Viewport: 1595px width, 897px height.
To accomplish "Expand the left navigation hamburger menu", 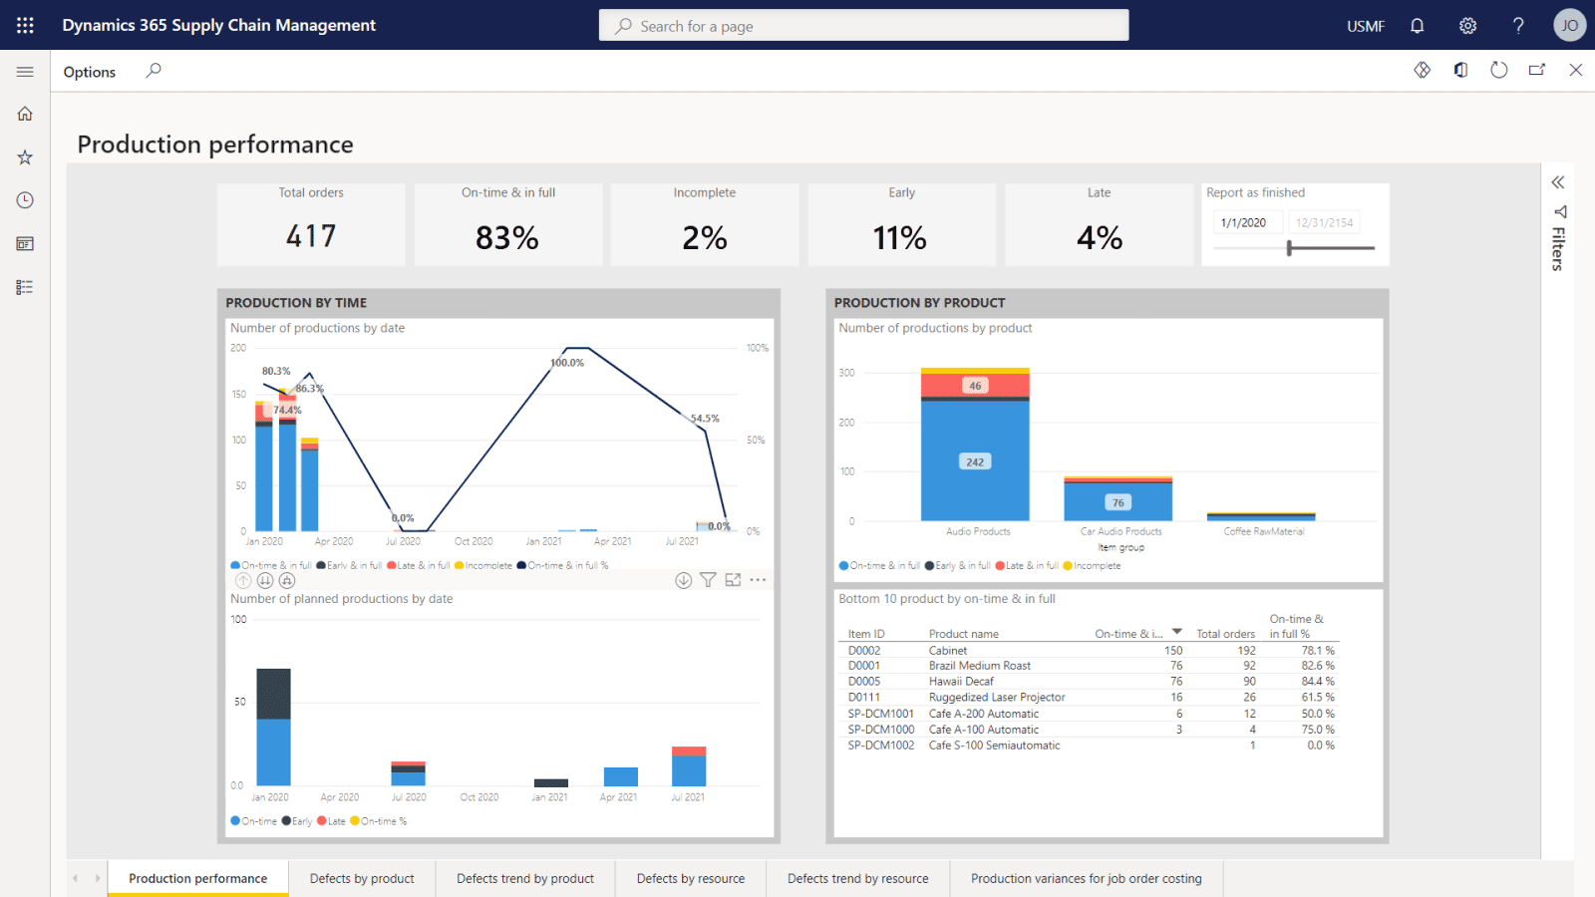I will click(x=25, y=71).
